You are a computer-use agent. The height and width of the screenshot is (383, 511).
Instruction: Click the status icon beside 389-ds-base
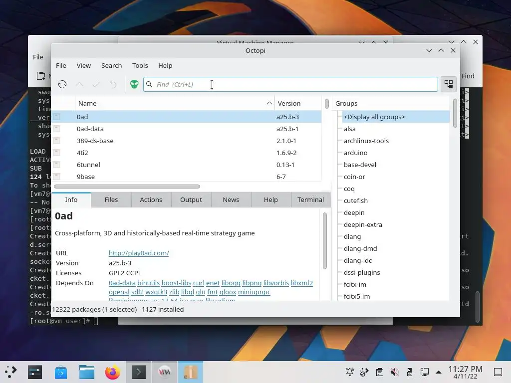pyautogui.click(x=56, y=141)
